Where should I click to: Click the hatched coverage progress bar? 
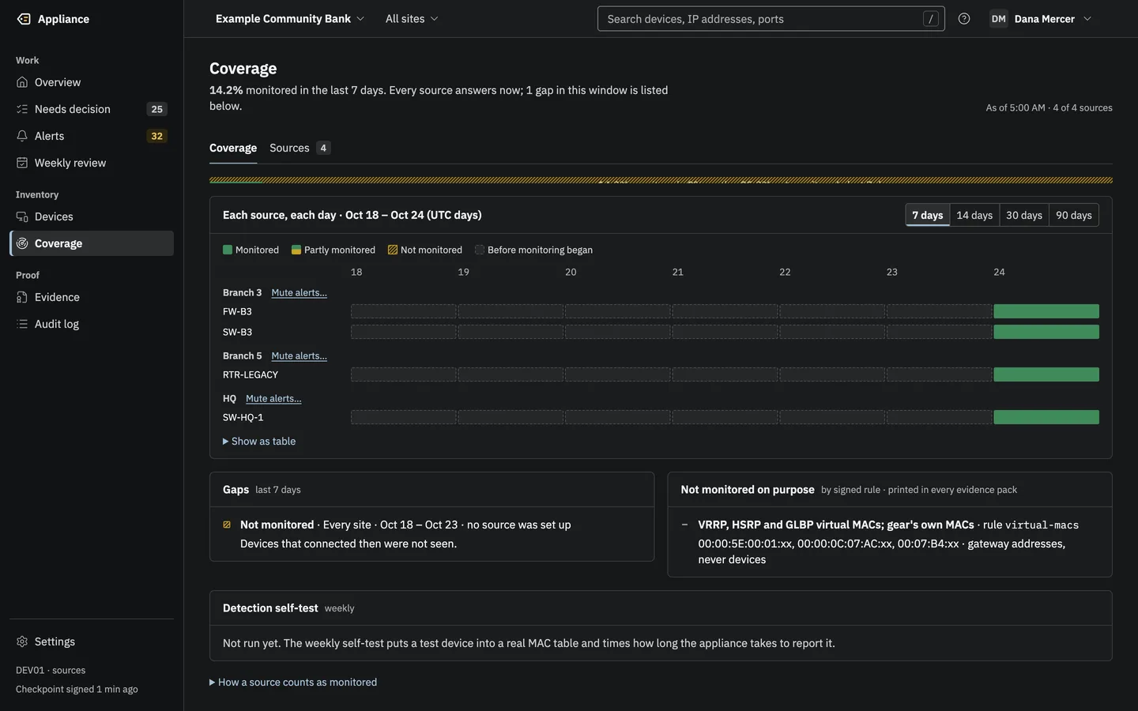(x=661, y=180)
